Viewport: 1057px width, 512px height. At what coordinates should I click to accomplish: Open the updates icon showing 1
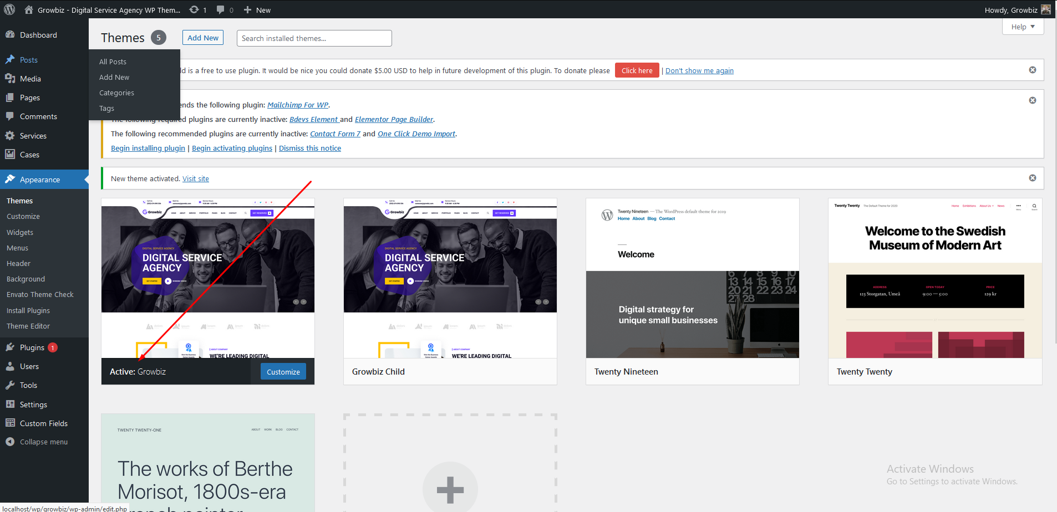tap(194, 9)
